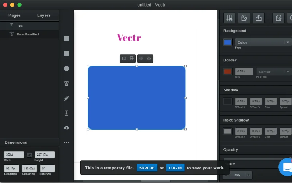
Task: Select the Text tool in toolbar
Action: [x=66, y=113]
